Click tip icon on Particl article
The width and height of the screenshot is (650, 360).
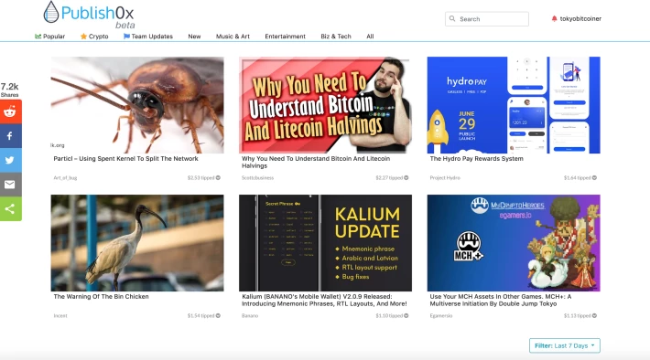pyautogui.click(x=218, y=177)
